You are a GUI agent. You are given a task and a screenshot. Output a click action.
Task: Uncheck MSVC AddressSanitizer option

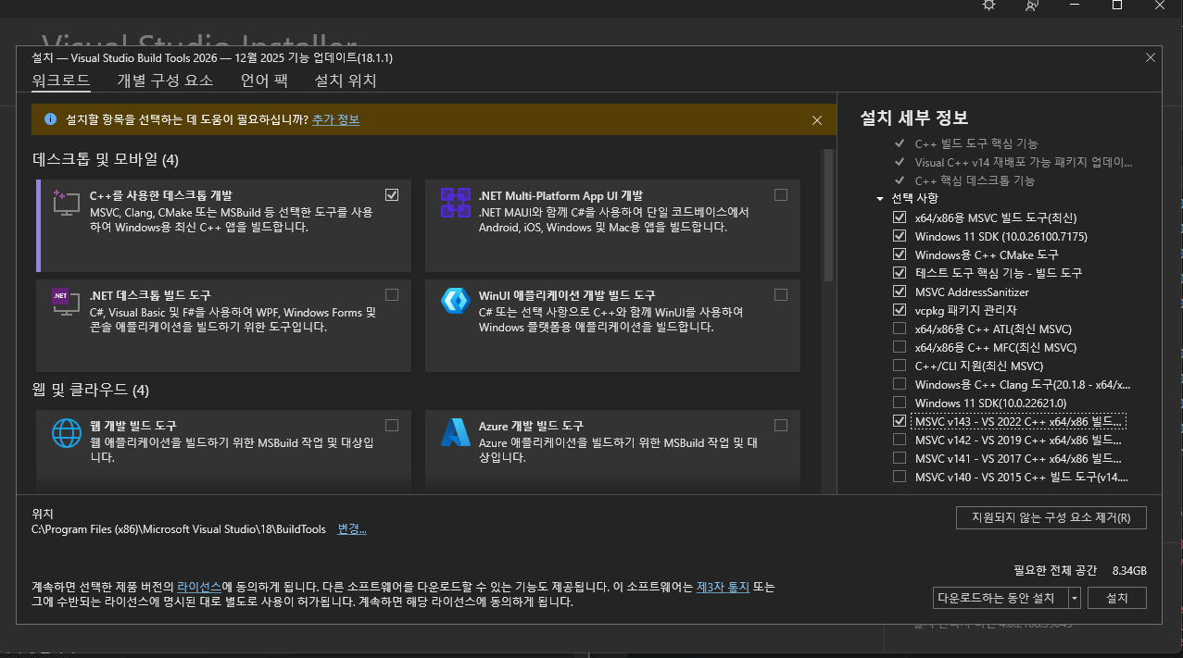coord(900,292)
